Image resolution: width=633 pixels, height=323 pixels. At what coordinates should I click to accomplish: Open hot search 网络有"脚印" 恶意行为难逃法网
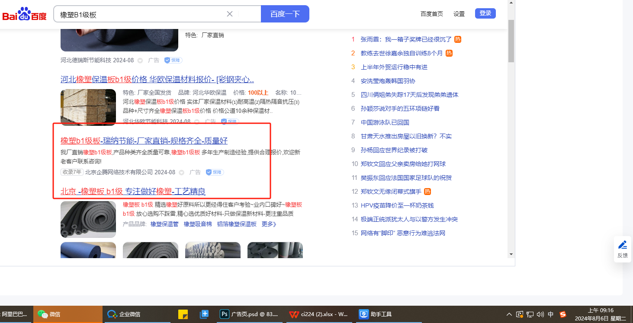pos(403,233)
